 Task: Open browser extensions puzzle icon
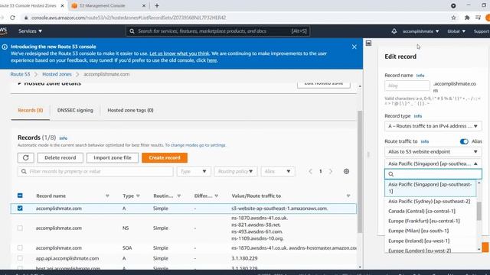(x=467, y=18)
